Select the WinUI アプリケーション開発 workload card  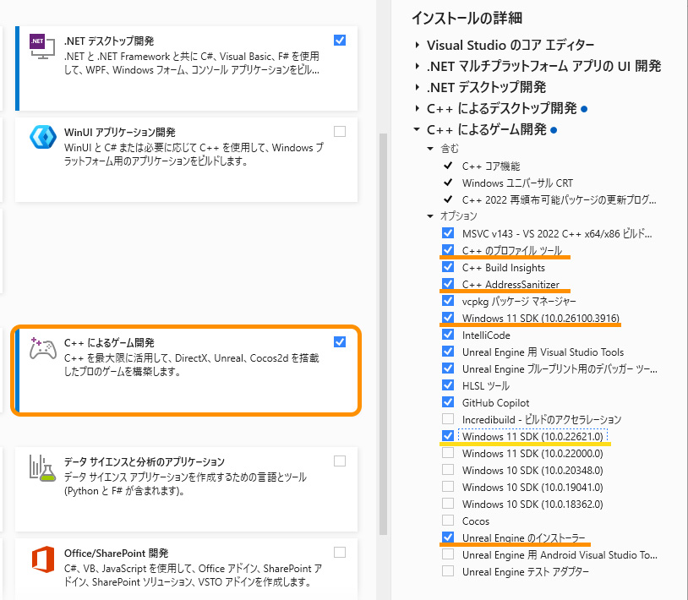point(186,160)
